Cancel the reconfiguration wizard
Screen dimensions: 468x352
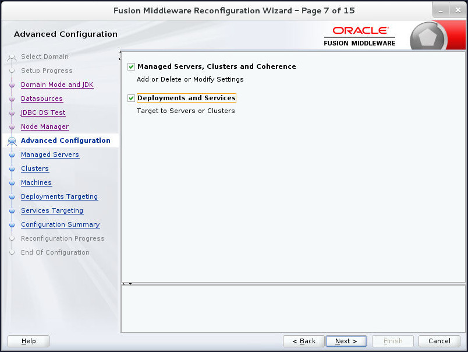click(x=439, y=341)
